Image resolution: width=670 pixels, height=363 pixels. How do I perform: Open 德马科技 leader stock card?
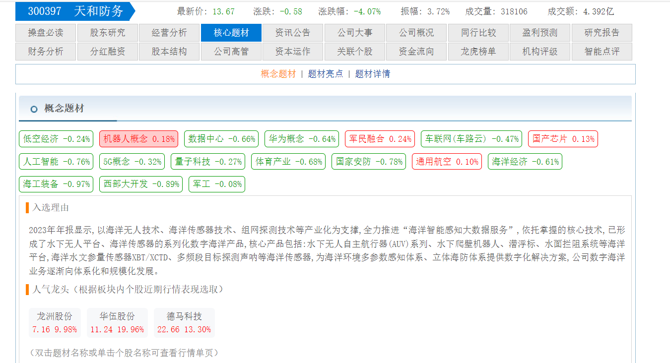(x=184, y=323)
